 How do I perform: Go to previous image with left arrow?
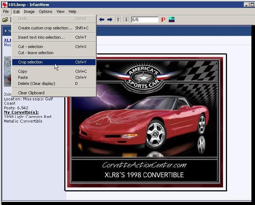[x=102, y=20]
